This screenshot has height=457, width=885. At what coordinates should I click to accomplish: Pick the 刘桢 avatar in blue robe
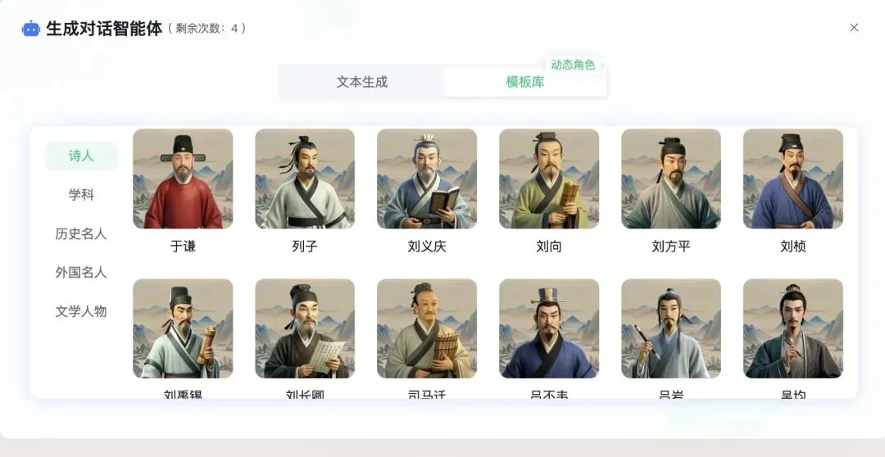tap(793, 179)
